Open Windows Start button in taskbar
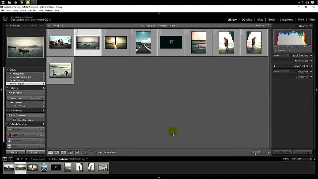Screen dimensions: 318x179 [x=3, y=3]
